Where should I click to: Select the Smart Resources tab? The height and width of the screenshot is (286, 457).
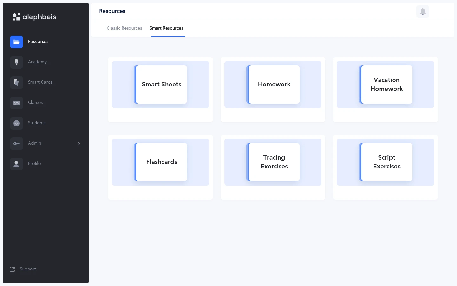(166, 28)
